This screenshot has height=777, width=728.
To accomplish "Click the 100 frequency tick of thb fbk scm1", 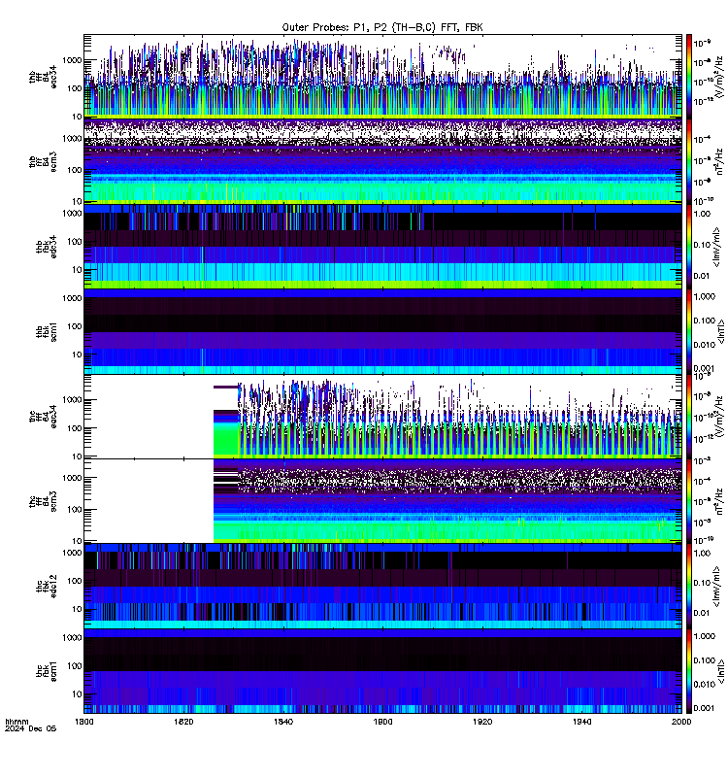I will [75, 326].
